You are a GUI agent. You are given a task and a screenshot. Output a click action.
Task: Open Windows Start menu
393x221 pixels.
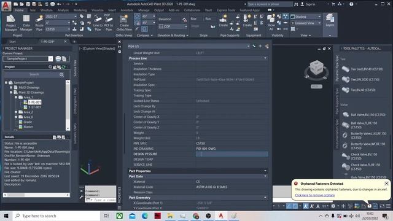point(6,215)
